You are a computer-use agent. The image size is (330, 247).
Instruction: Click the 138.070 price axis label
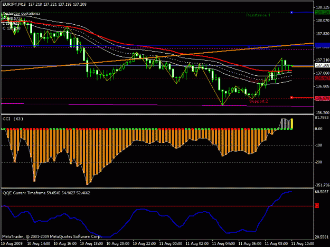[x=323, y=21]
